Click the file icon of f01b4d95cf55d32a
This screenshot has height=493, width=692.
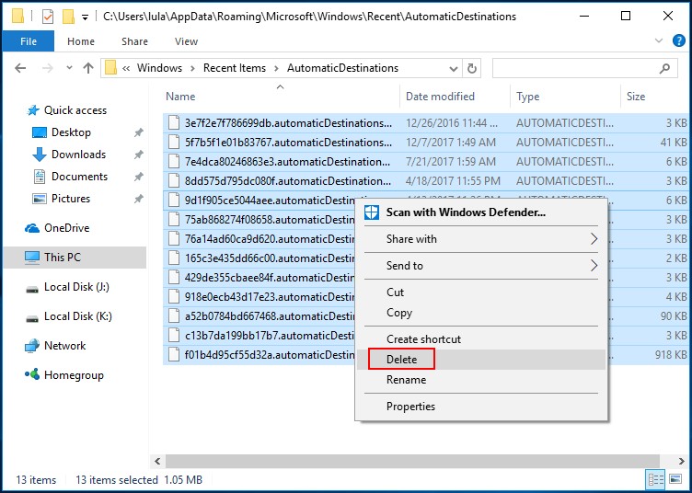(x=174, y=354)
